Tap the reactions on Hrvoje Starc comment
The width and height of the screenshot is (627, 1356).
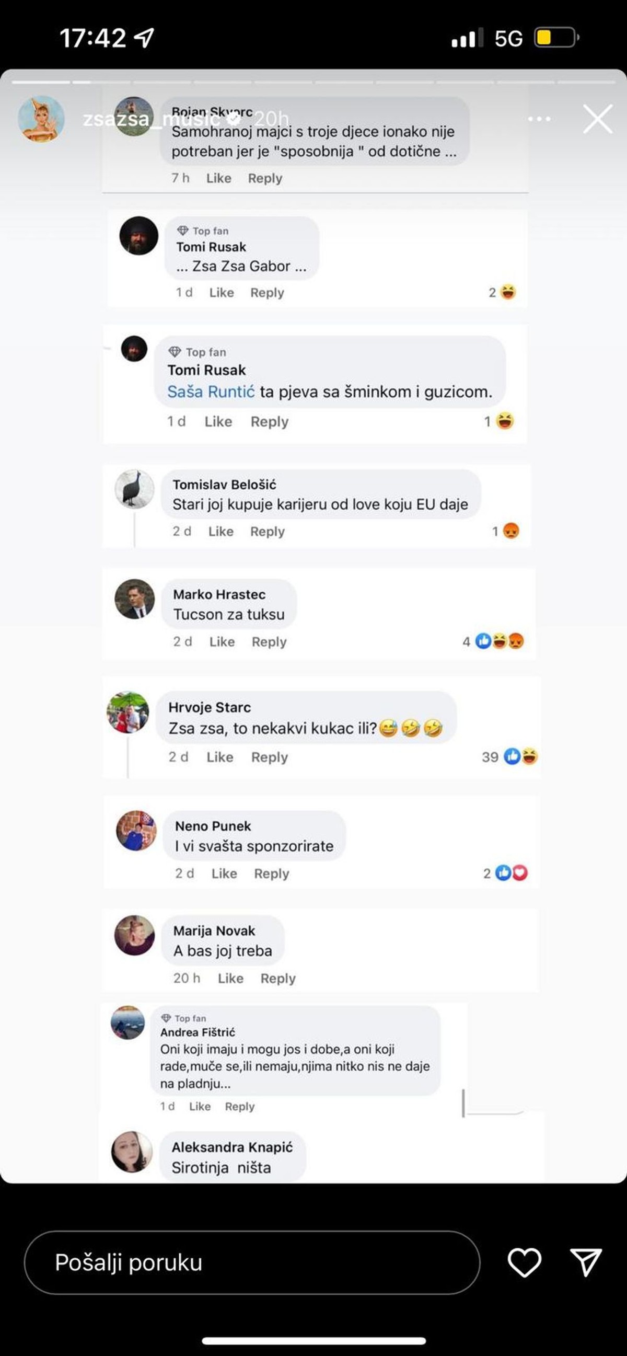tap(510, 757)
